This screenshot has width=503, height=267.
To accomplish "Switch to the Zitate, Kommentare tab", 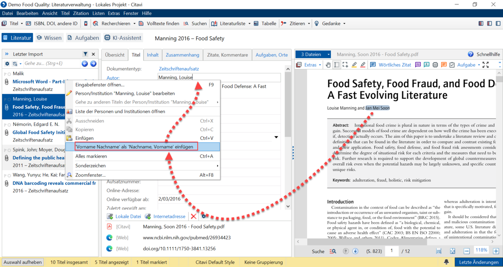I will 227,55.
